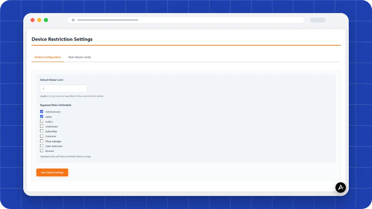The width and height of the screenshot is (372, 209).
Task: Switch to the Role-Based Limits tab
Action: 80,57
